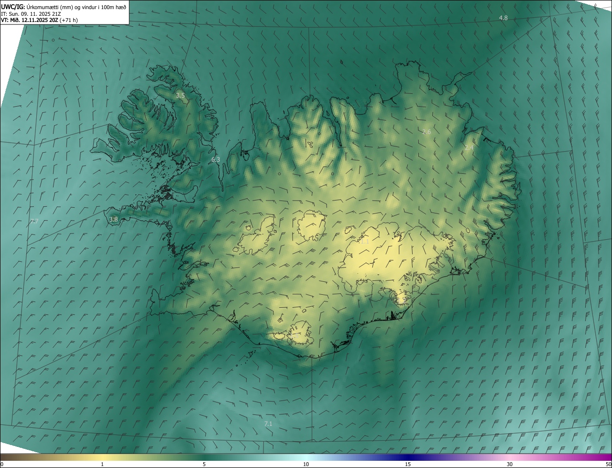This screenshot has height=468, width=612.
Task: Click the 30 tick on the color scale
Action: coord(510,464)
